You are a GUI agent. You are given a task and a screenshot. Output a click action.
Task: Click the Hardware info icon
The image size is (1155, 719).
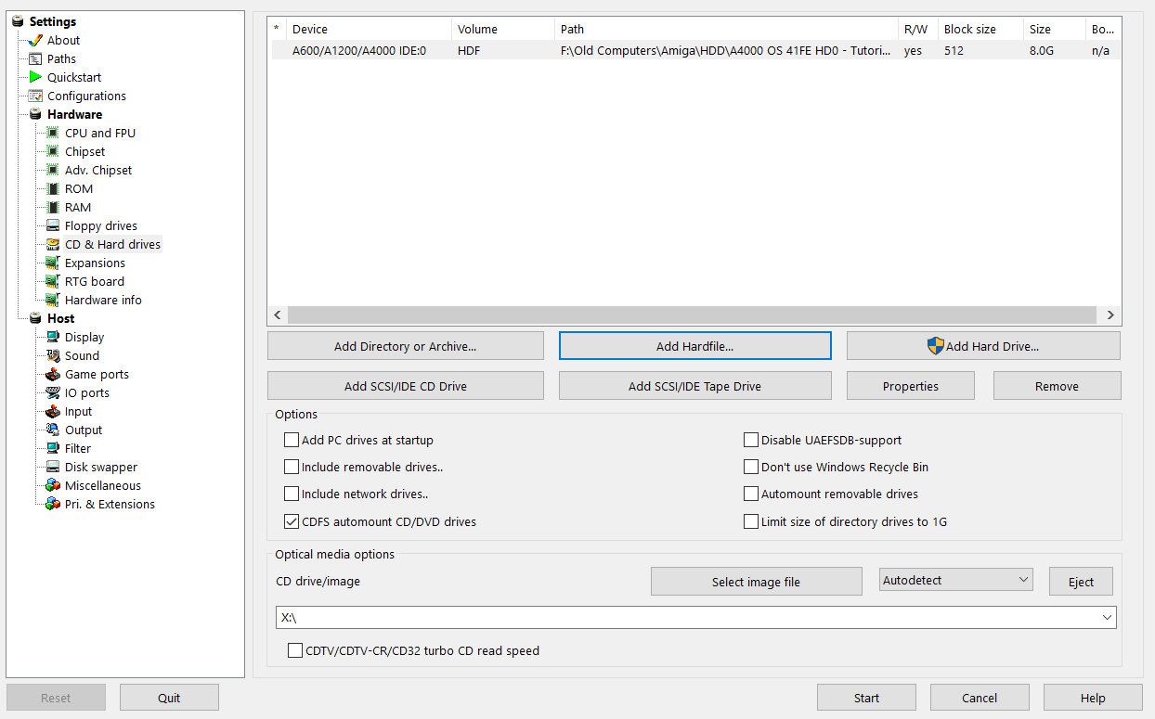[x=53, y=300]
